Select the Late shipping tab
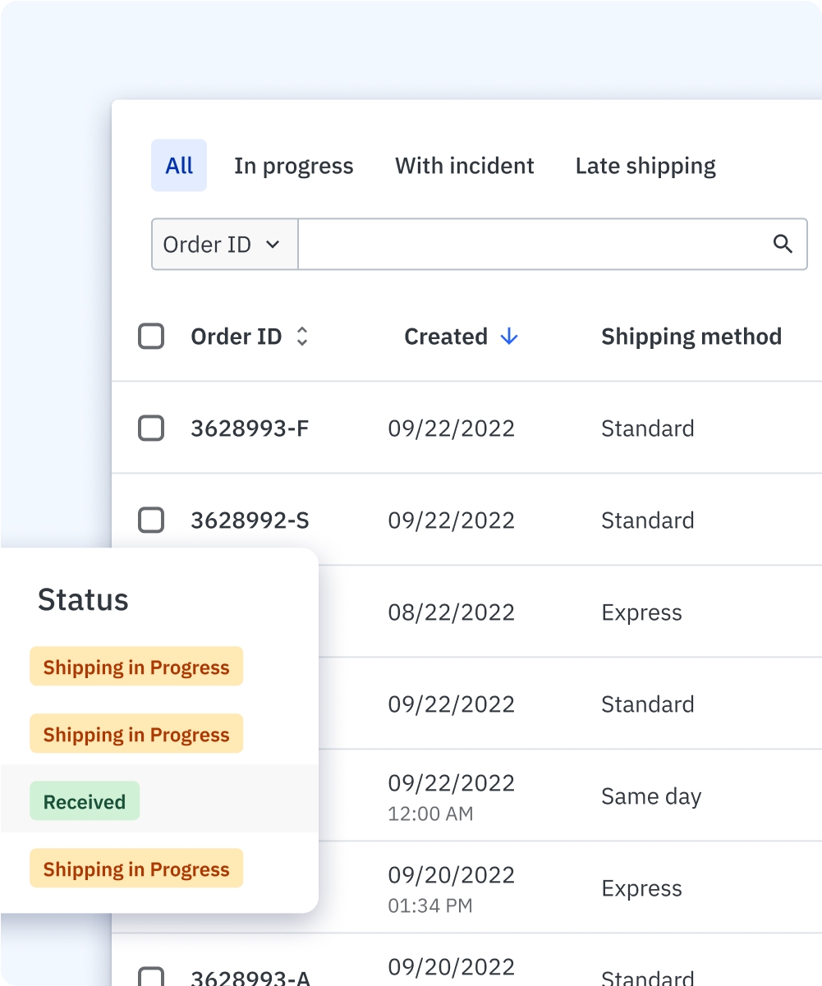Viewport: 822px width, 986px height. [x=645, y=166]
